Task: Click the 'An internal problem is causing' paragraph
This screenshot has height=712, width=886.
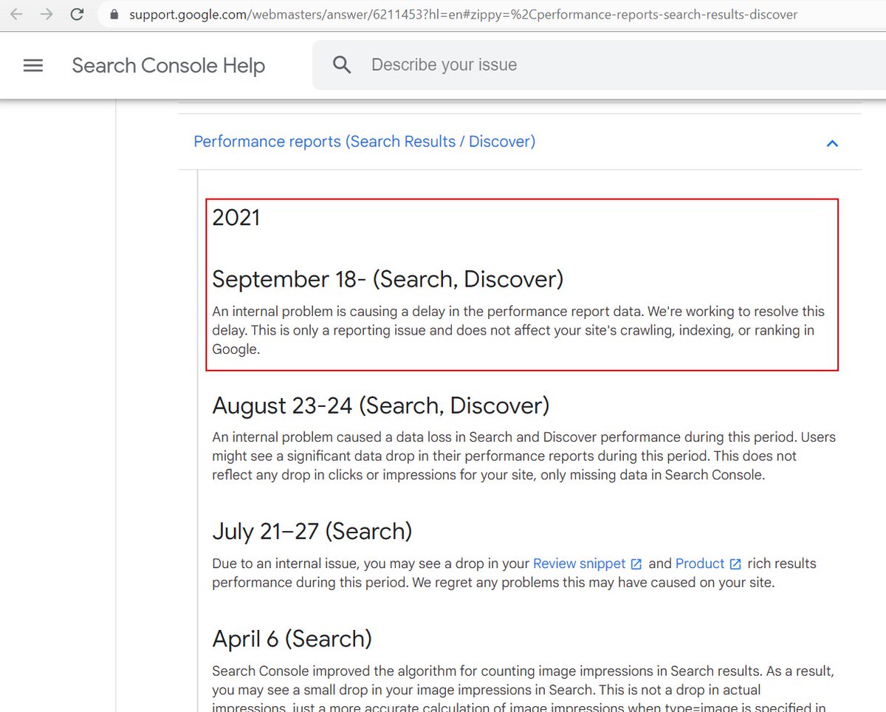Action: (x=518, y=331)
